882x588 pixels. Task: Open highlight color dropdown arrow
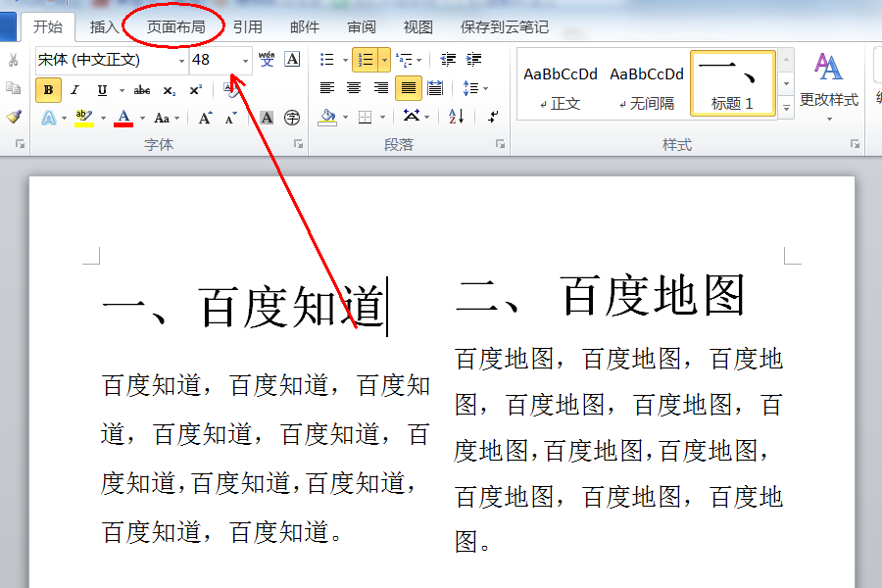pyautogui.click(x=103, y=119)
